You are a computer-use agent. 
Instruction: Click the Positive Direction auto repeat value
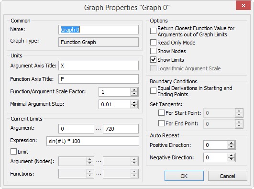pyautogui.click(x=216, y=145)
